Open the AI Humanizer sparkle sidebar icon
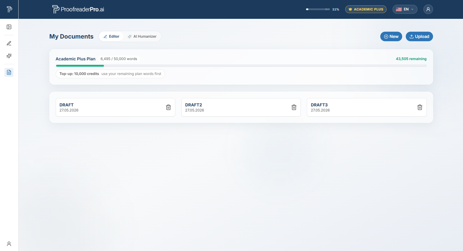 pos(9,56)
